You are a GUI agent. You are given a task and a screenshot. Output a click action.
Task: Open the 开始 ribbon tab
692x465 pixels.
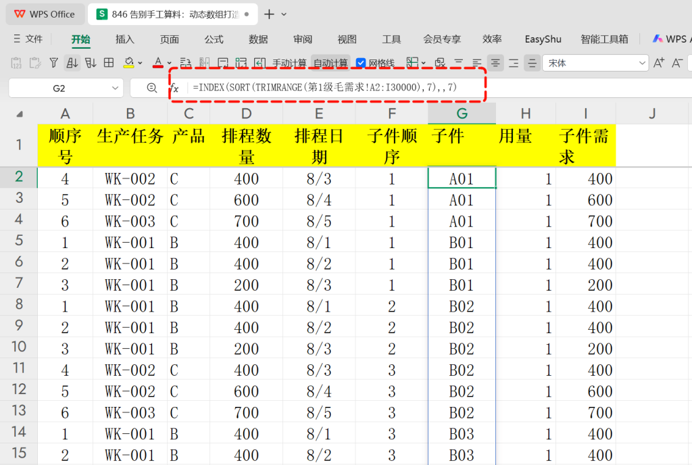81,39
